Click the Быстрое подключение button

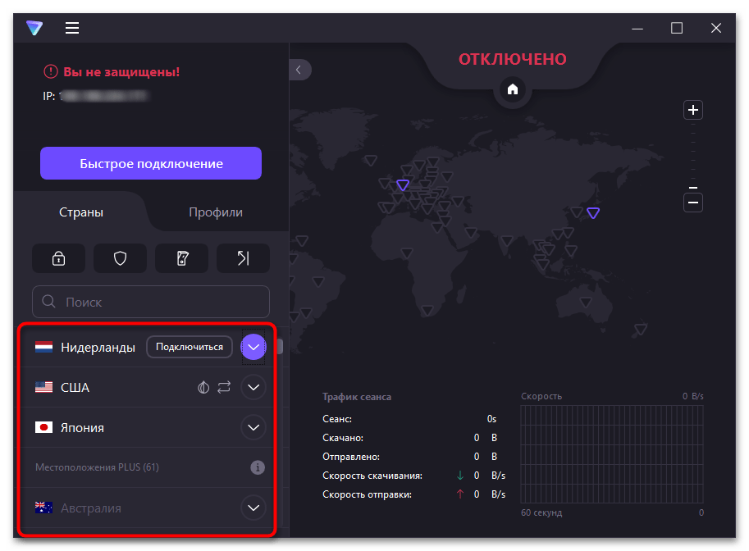click(x=151, y=163)
